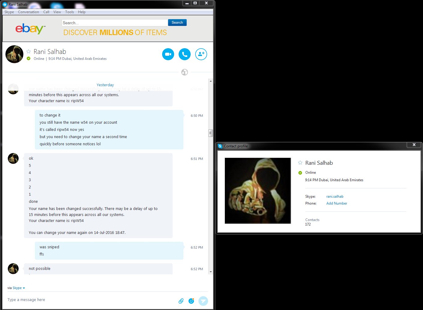Click the 'was sniped' message

49,247
